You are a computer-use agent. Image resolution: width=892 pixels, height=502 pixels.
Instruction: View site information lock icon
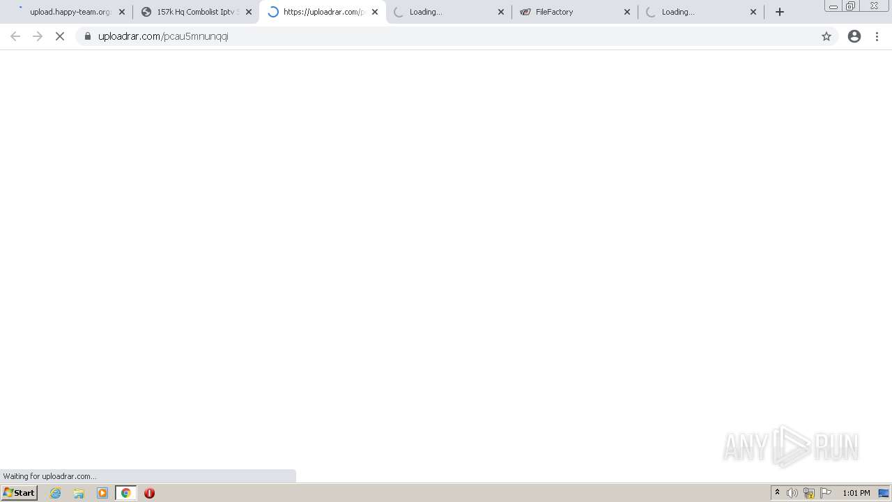88,36
